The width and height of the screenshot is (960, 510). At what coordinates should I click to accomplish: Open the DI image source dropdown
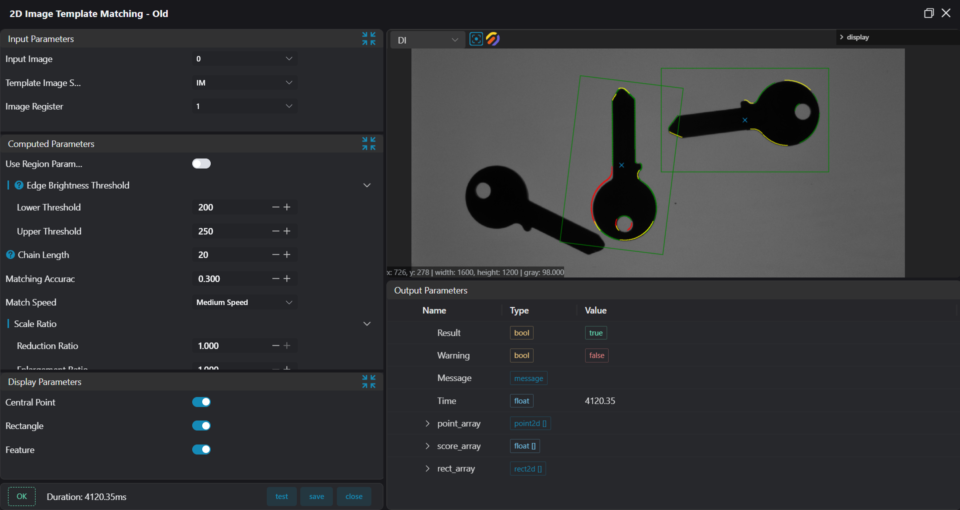[x=427, y=40]
